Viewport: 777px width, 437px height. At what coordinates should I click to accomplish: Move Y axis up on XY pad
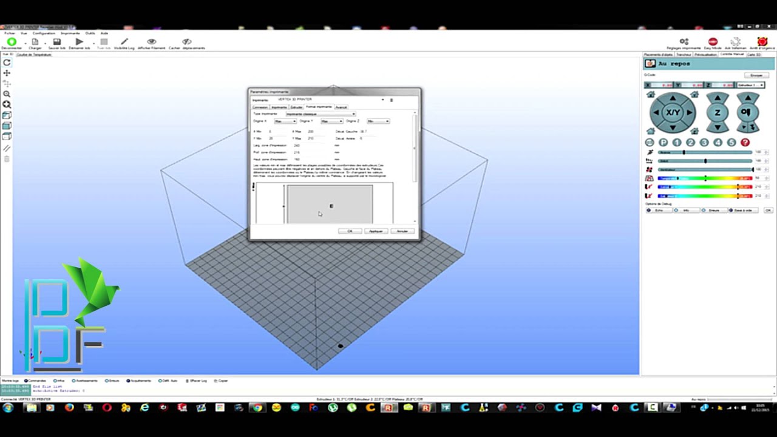(x=673, y=98)
